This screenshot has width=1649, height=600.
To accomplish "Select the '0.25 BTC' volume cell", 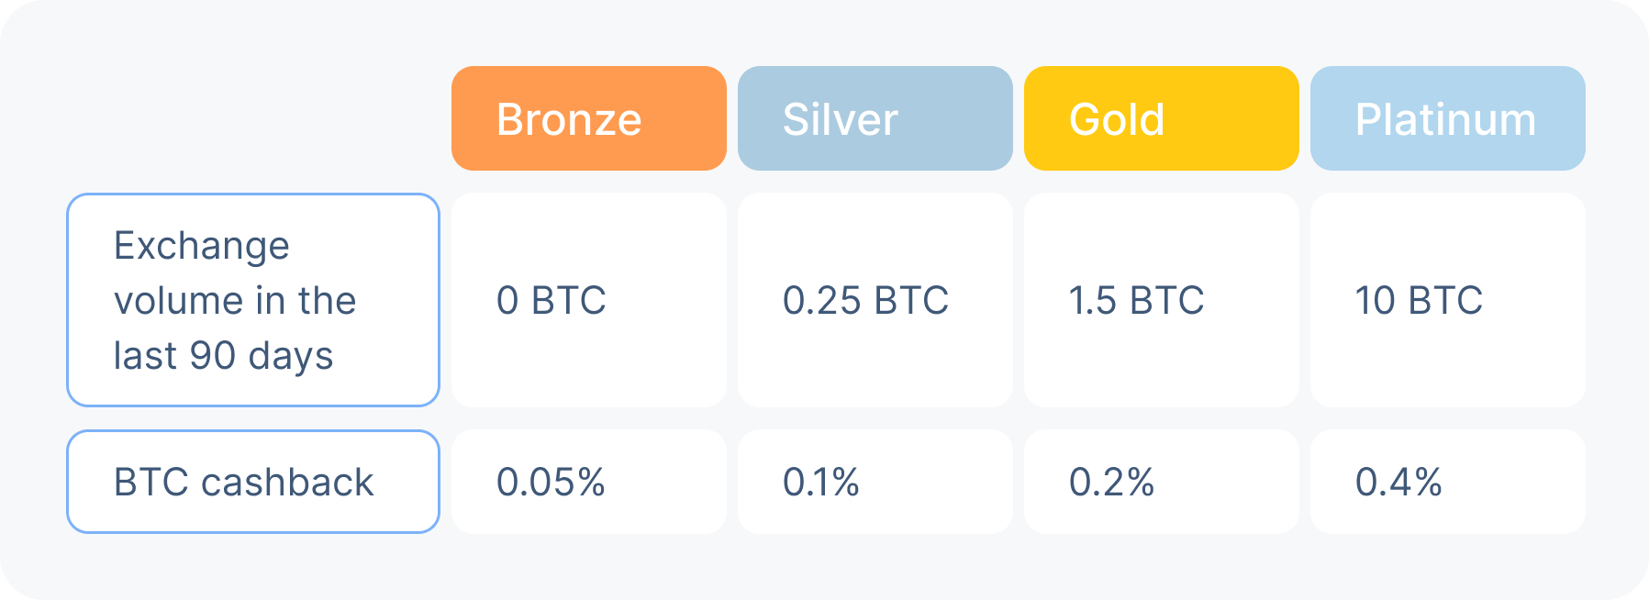I will [875, 300].
